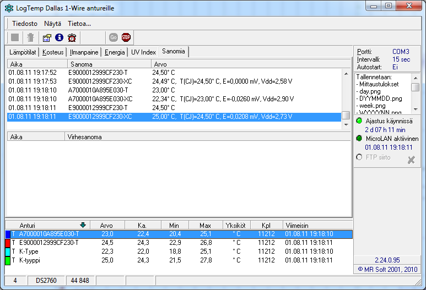
Task: Select the FTP siirto indicator
Action: click(359, 157)
